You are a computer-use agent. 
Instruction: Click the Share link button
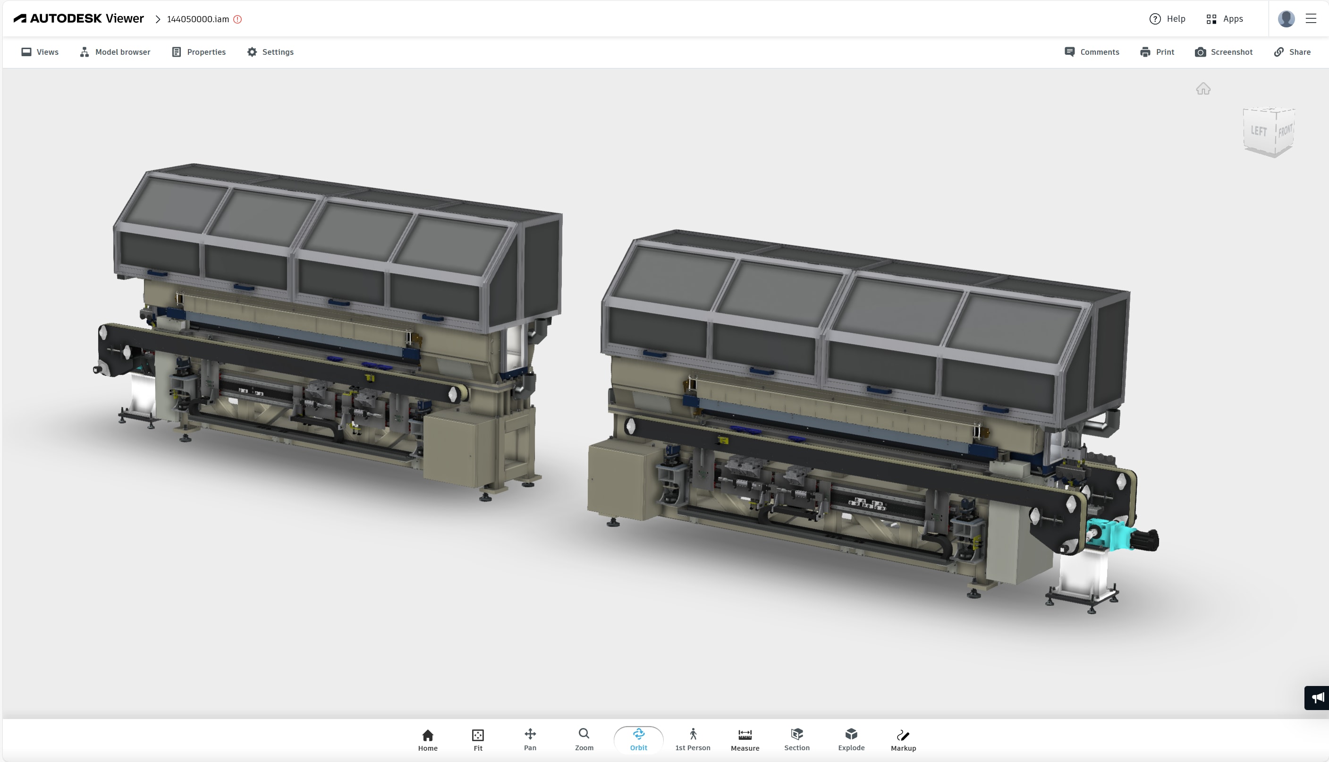click(1292, 52)
